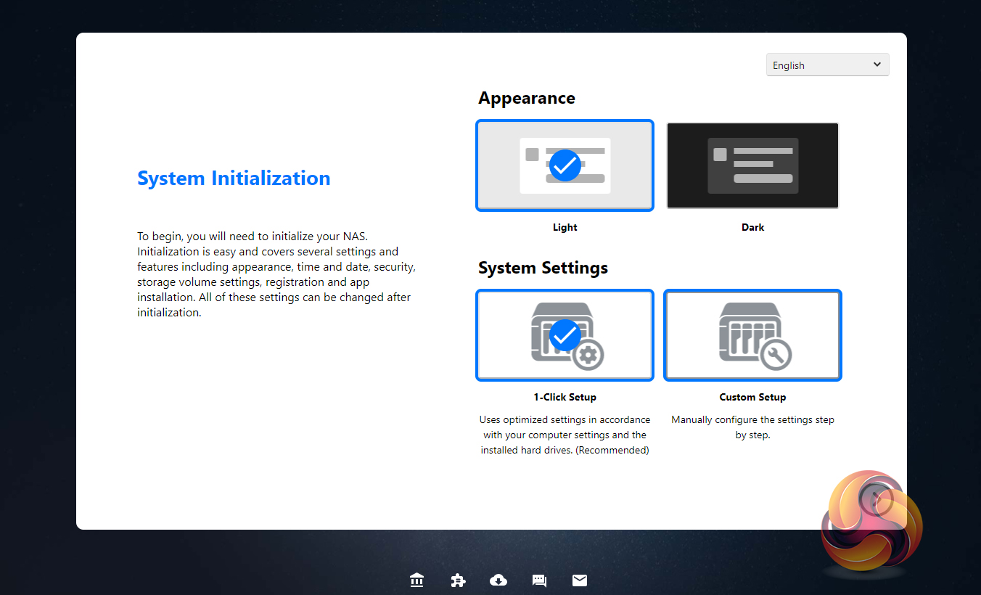Screen dimensions: 981x595
Task: Click the cloud download icon
Action: (498, 580)
